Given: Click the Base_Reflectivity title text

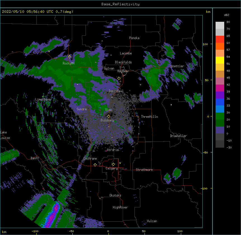Looking at the screenshot, I should [121, 4].
